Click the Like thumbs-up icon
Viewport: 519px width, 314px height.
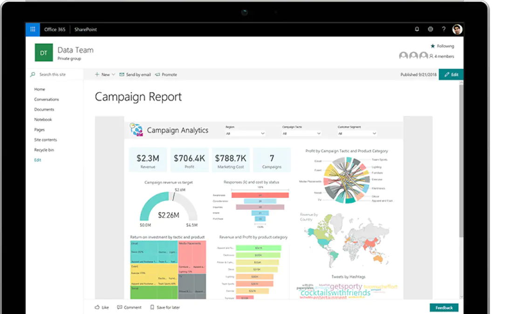click(97, 307)
